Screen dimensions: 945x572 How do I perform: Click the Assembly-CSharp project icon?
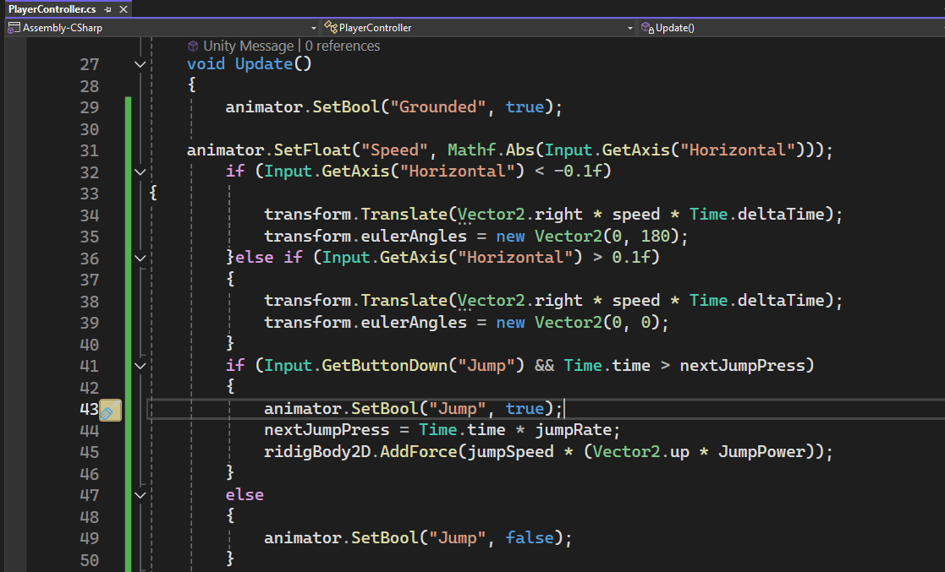tap(14, 28)
